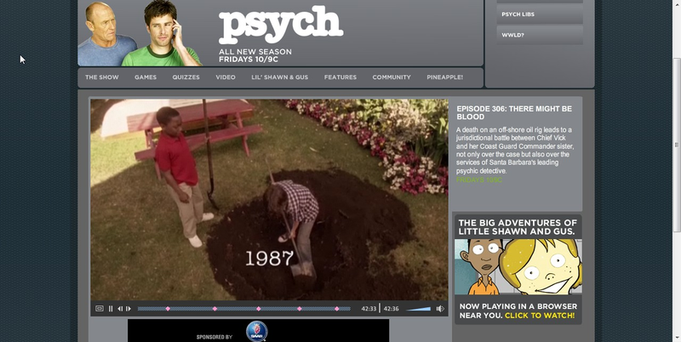Adjust the volume level wedge slider
The width and height of the screenshot is (681, 342).
pyautogui.click(x=418, y=309)
